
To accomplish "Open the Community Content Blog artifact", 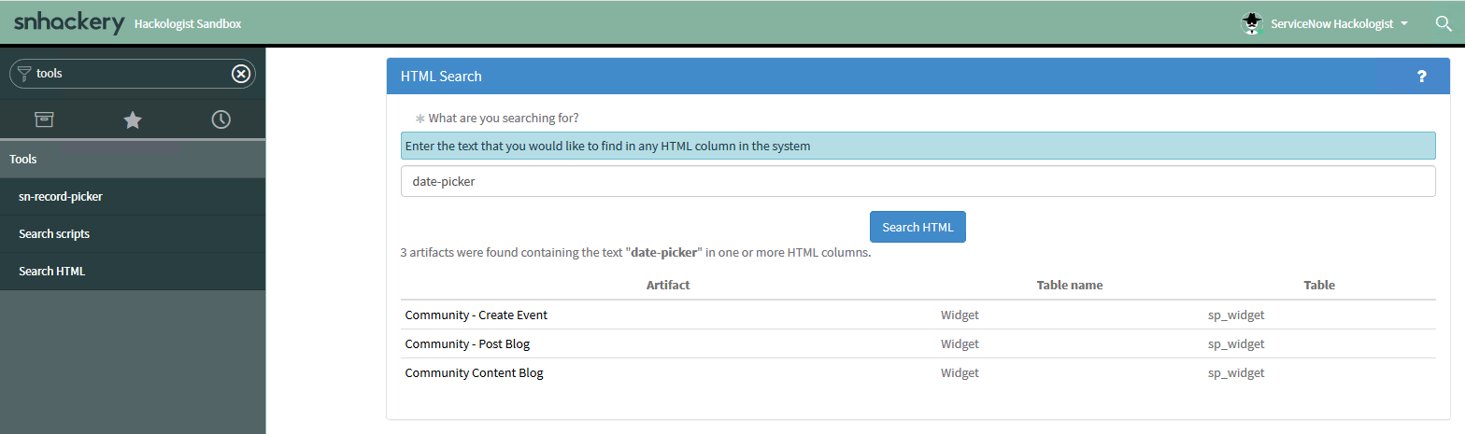I will 474,373.
